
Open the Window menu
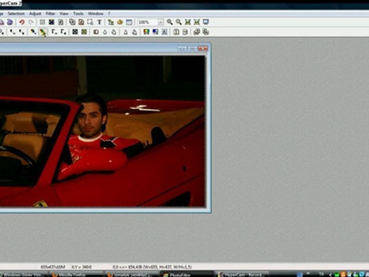pos(95,13)
